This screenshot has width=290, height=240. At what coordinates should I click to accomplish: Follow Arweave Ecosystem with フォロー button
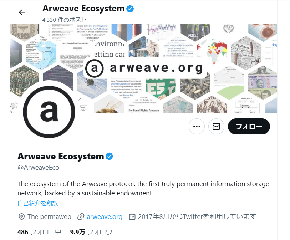pyautogui.click(x=249, y=127)
